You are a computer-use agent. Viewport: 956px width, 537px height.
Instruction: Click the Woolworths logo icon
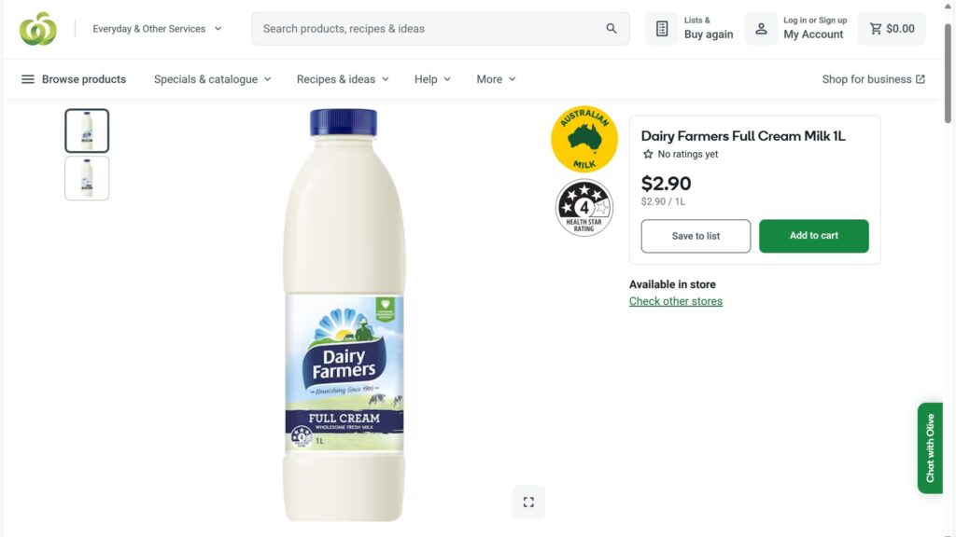click(x=38, y=29)
